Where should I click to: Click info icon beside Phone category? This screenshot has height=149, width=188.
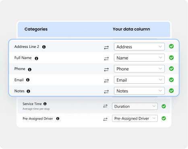pyautogui.click(x=30, y=69)
